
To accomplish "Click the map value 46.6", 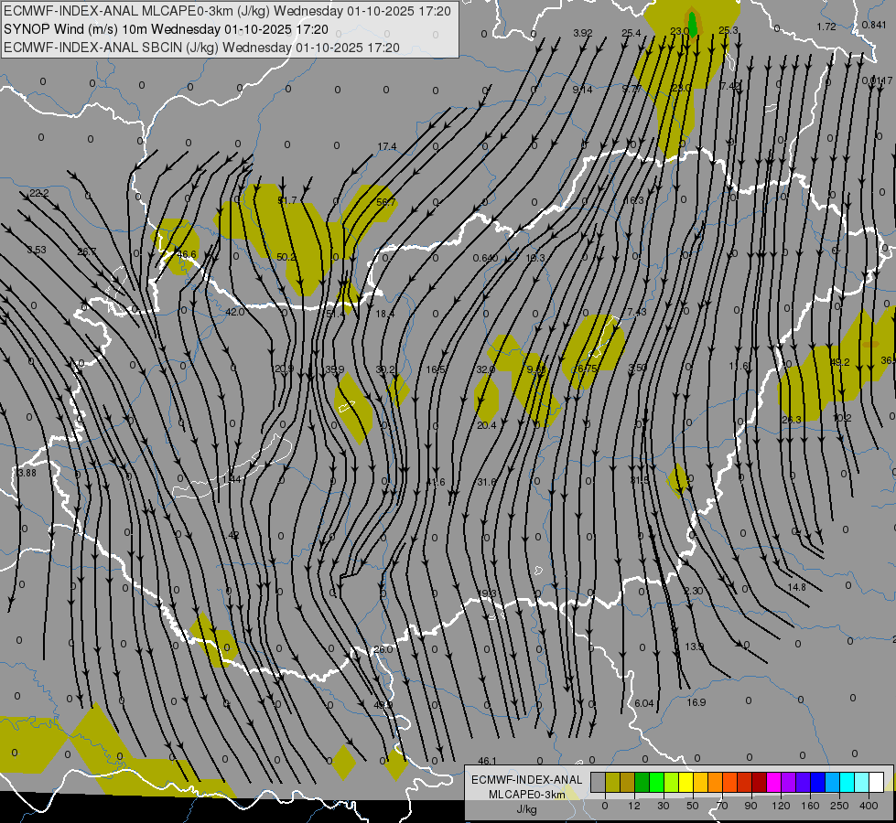I will click(187, 255).
